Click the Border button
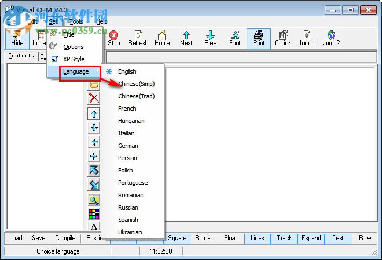The width and height of the screenshot is (382, 260). (x=204, y=238)
